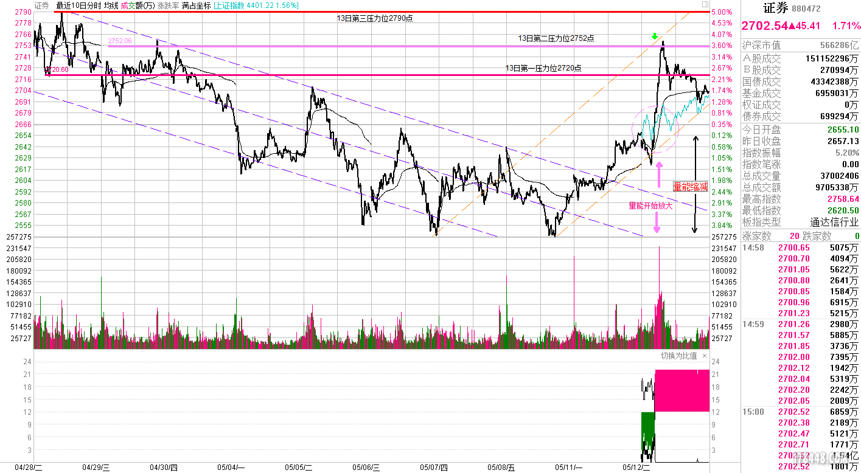Select the 债券成交 row
This screenshot has width=861, height=473.
click(801, 116)
